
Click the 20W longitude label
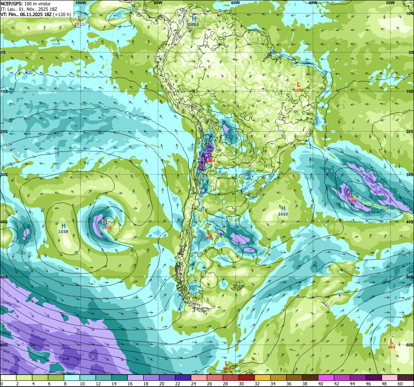(x=390, y=2)
